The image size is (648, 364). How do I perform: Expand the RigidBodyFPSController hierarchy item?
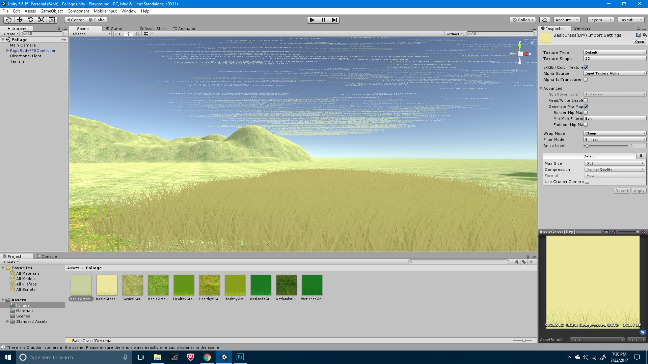(x=7, y=50)
